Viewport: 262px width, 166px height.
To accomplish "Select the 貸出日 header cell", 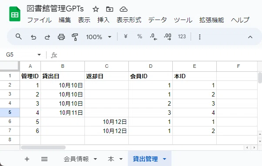I will pos(63,76).
